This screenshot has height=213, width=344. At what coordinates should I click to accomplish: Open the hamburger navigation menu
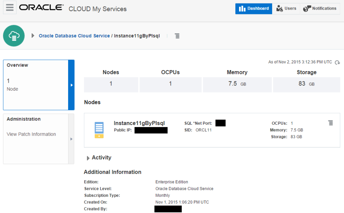pyautogui.click(x=9, y=7)
